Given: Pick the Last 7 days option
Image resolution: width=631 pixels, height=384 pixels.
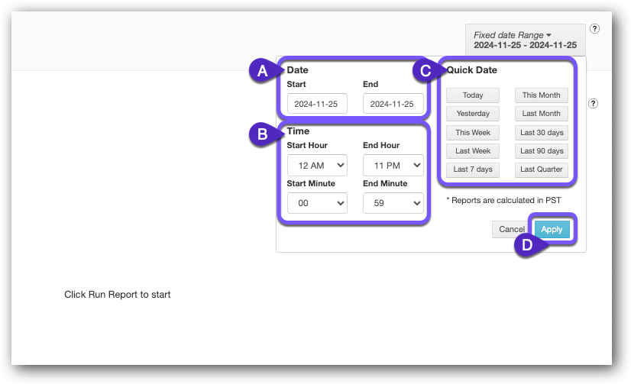Looking at the screenshot, I should [473, 169].
